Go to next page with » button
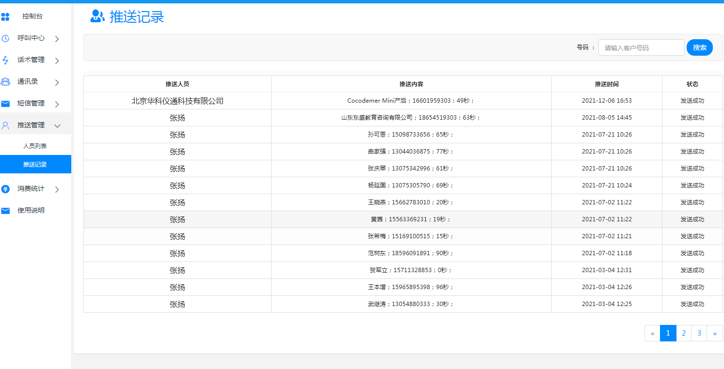 tap(715, 333)
